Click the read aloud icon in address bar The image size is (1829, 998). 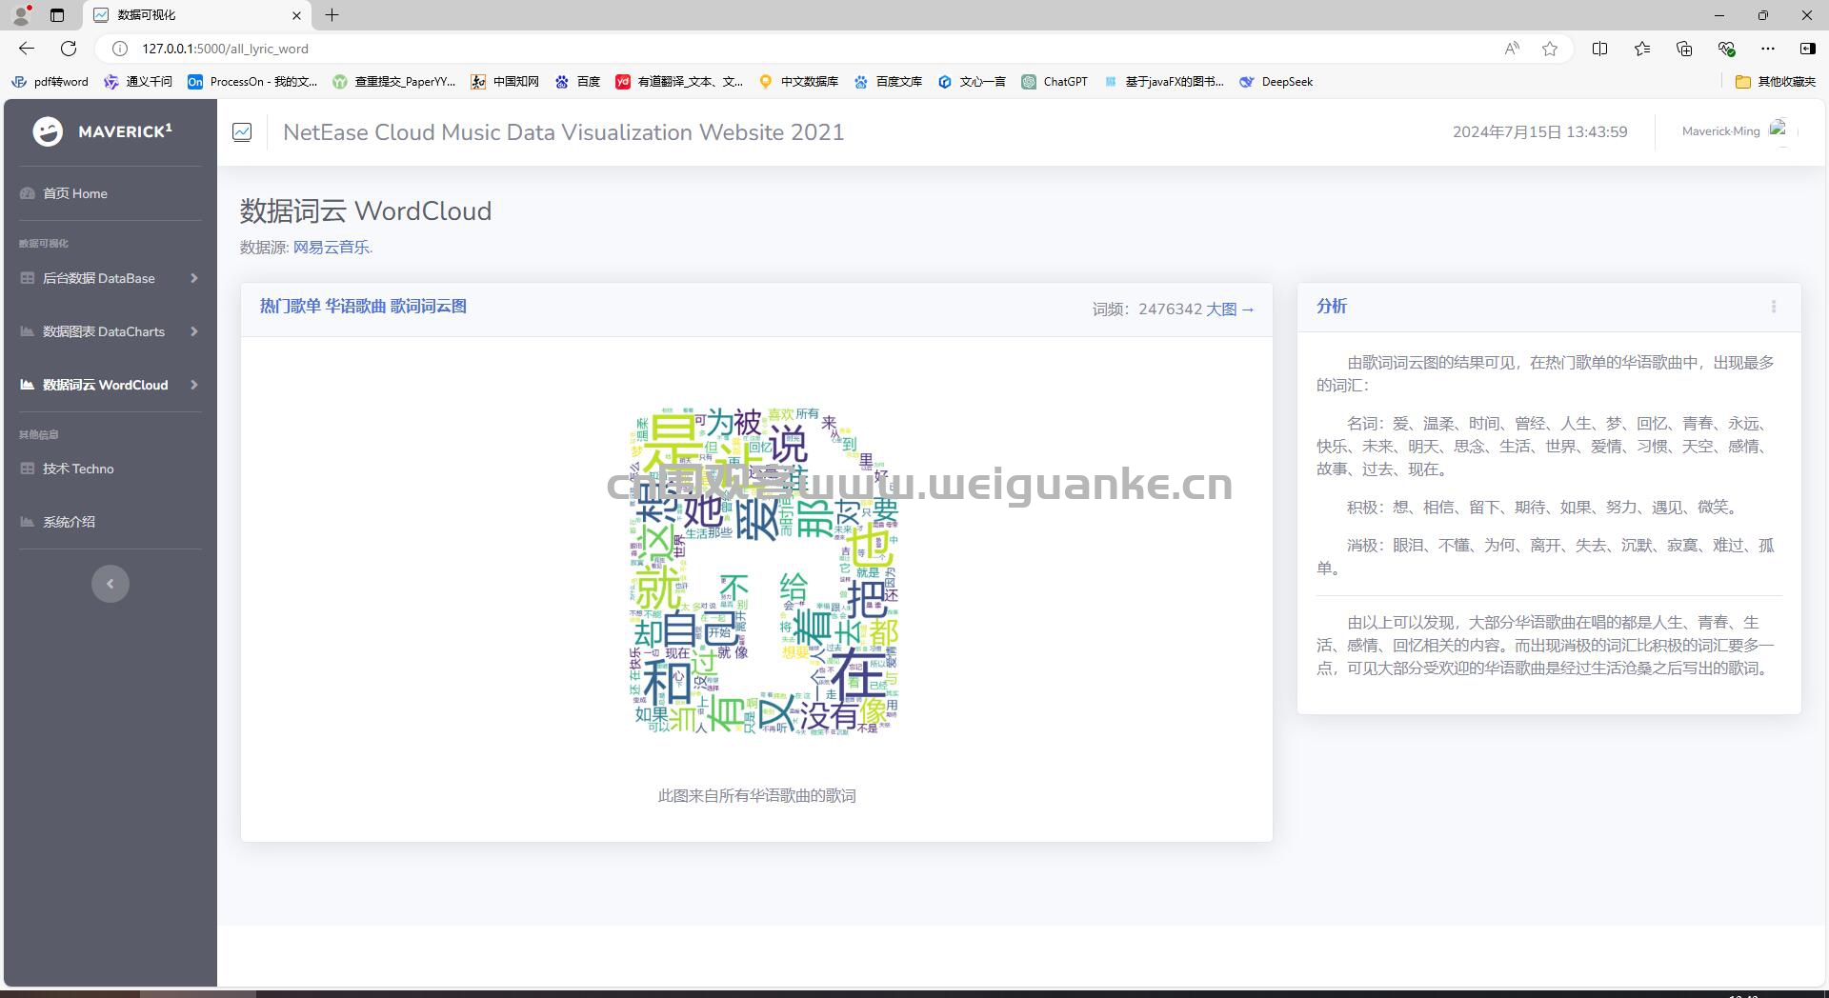(x=1512, y=49)
